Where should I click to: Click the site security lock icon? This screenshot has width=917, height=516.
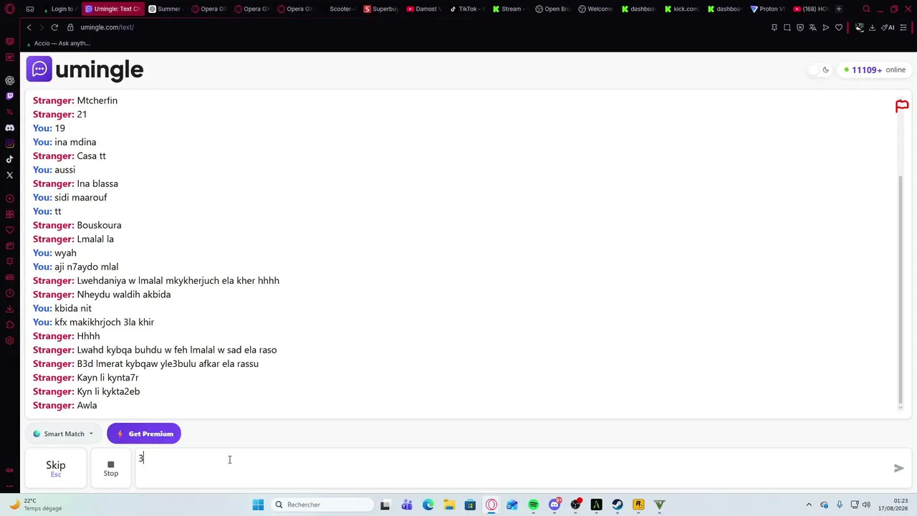70,27
